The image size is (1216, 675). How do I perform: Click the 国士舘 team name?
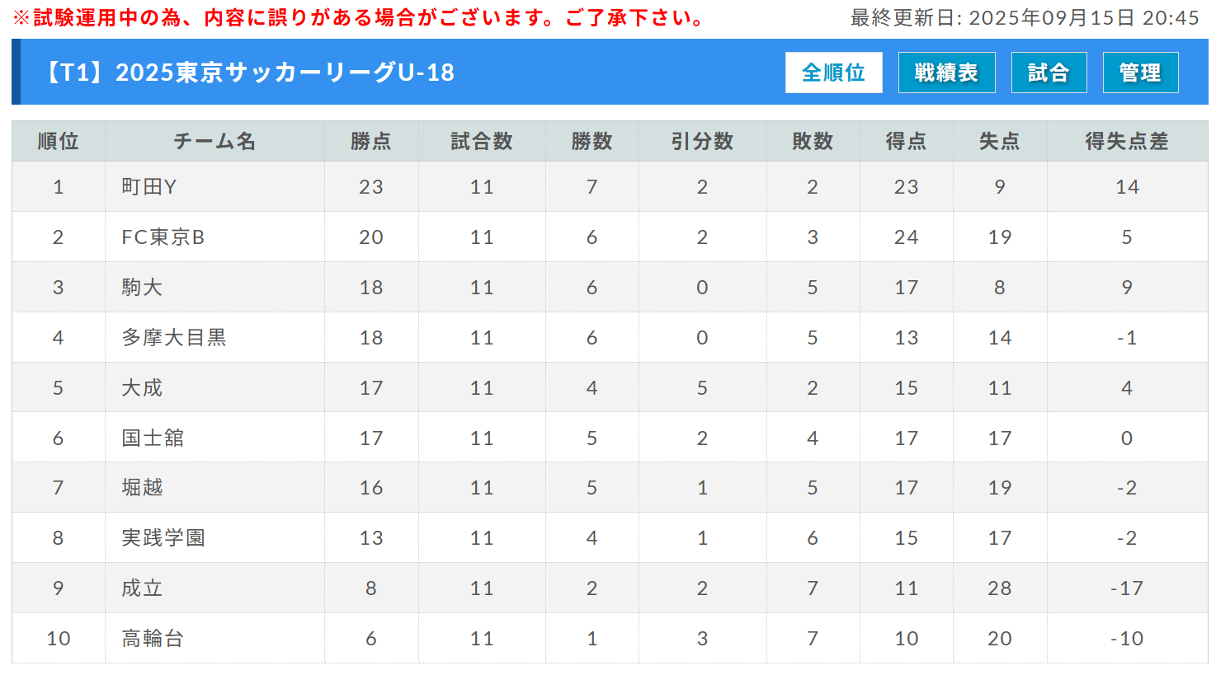pyautogui.click(x=153, y=438)
